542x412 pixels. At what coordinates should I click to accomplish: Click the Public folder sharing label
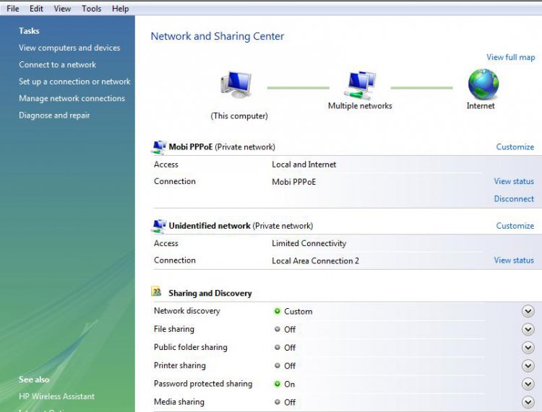(x=191, y=347)
